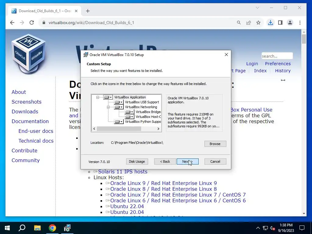Share this page via the share icon
The image size is (312, 234).
pos(249,23)
